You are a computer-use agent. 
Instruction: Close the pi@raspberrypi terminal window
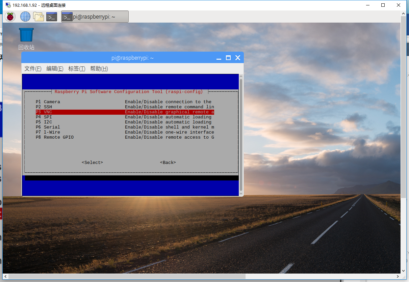tap(238, 58)
